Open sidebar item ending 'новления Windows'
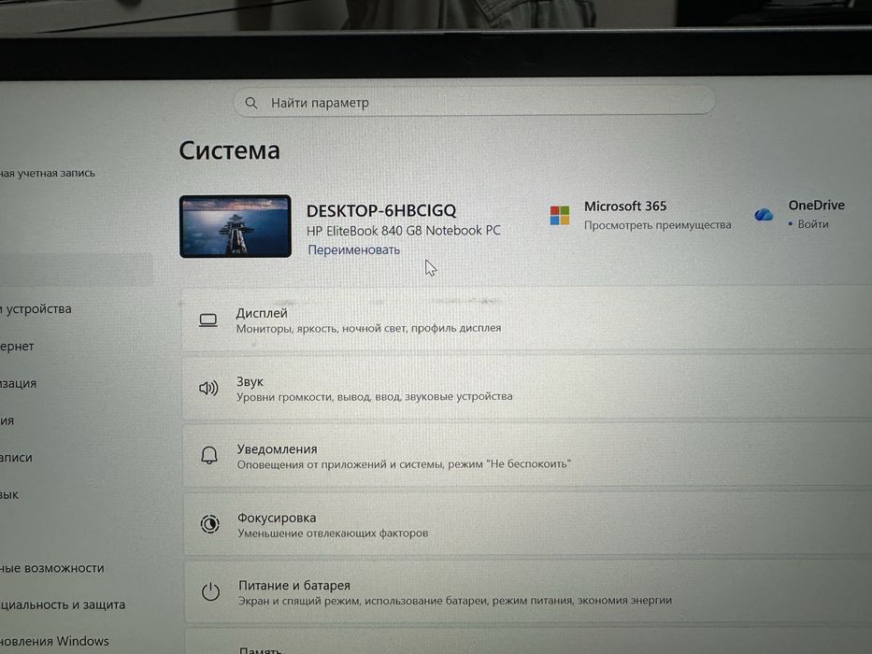This screenshot has width=872, height=654. (54, 641)
